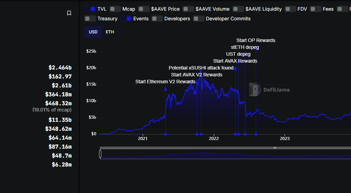351x193 pixels.
Task: Click the $348.62m value
Action: coord(58,129)
